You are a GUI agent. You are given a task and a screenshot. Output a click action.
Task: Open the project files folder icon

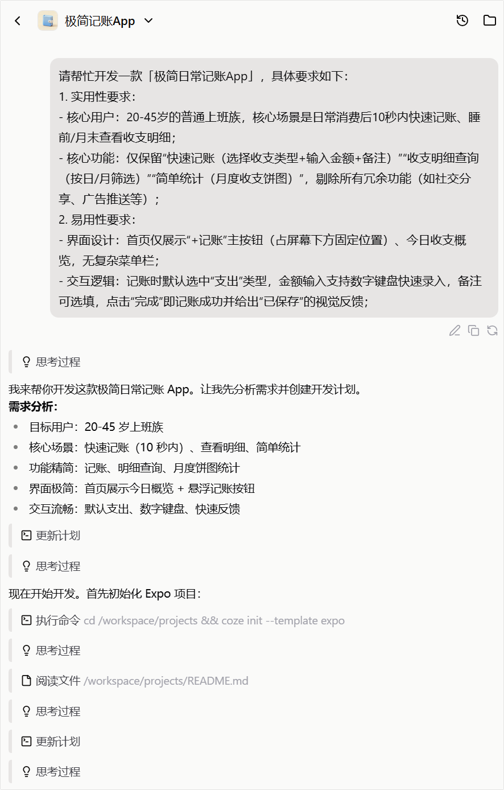click(490, 21)
